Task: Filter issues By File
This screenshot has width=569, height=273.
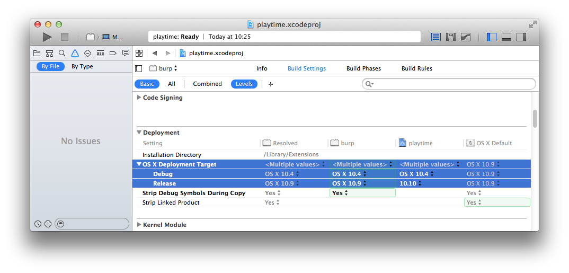Action: (50, 66)
